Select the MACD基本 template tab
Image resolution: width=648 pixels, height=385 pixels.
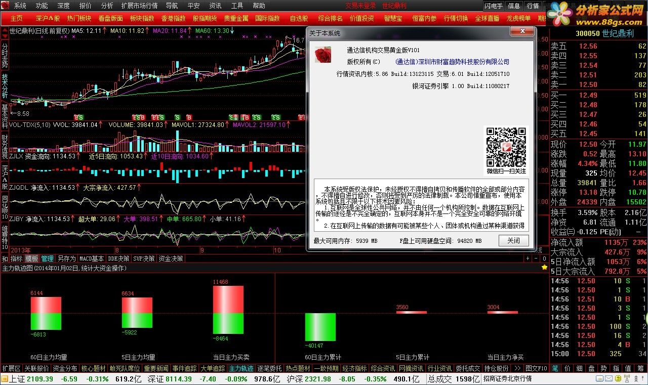pyautogui.click(x=92, y=259)
